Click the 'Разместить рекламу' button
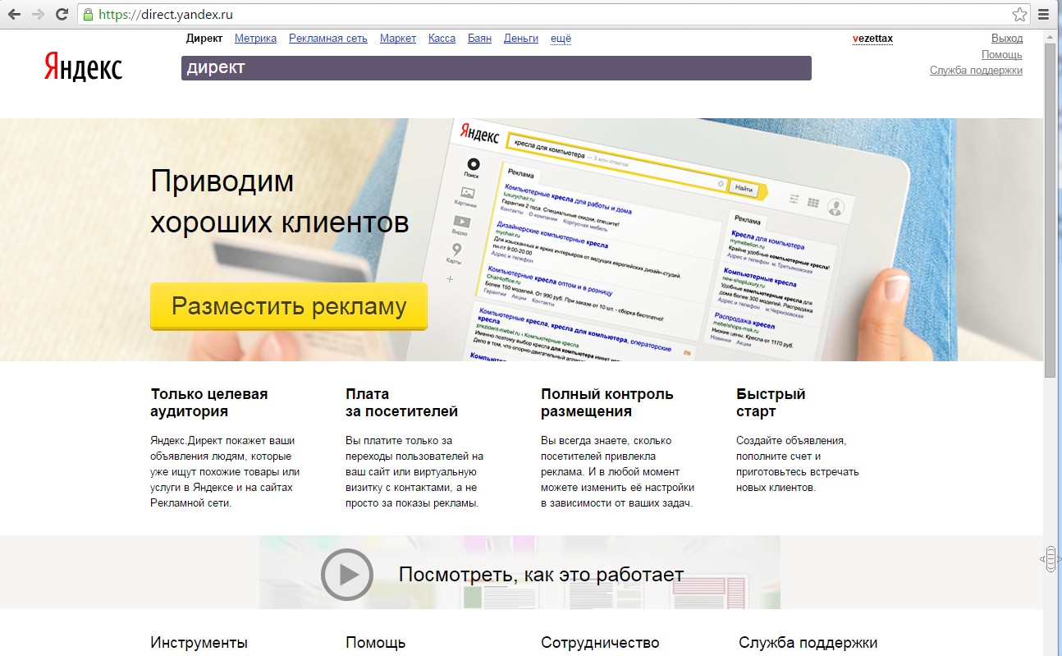The width and height of the screenshot is (1062, 656). pyautogui.click(x=288, y=306)
